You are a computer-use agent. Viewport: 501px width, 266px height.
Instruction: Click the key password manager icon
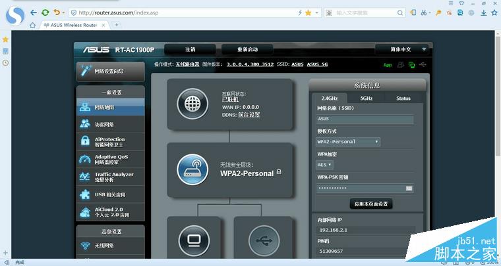[438, 12]
